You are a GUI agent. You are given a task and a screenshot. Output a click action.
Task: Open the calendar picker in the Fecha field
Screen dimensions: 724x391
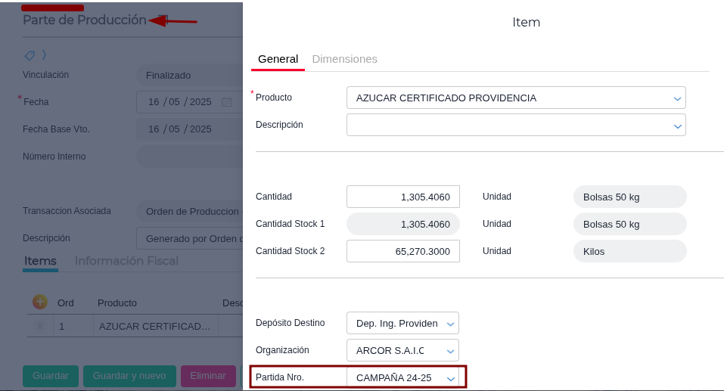pos(226,102)
